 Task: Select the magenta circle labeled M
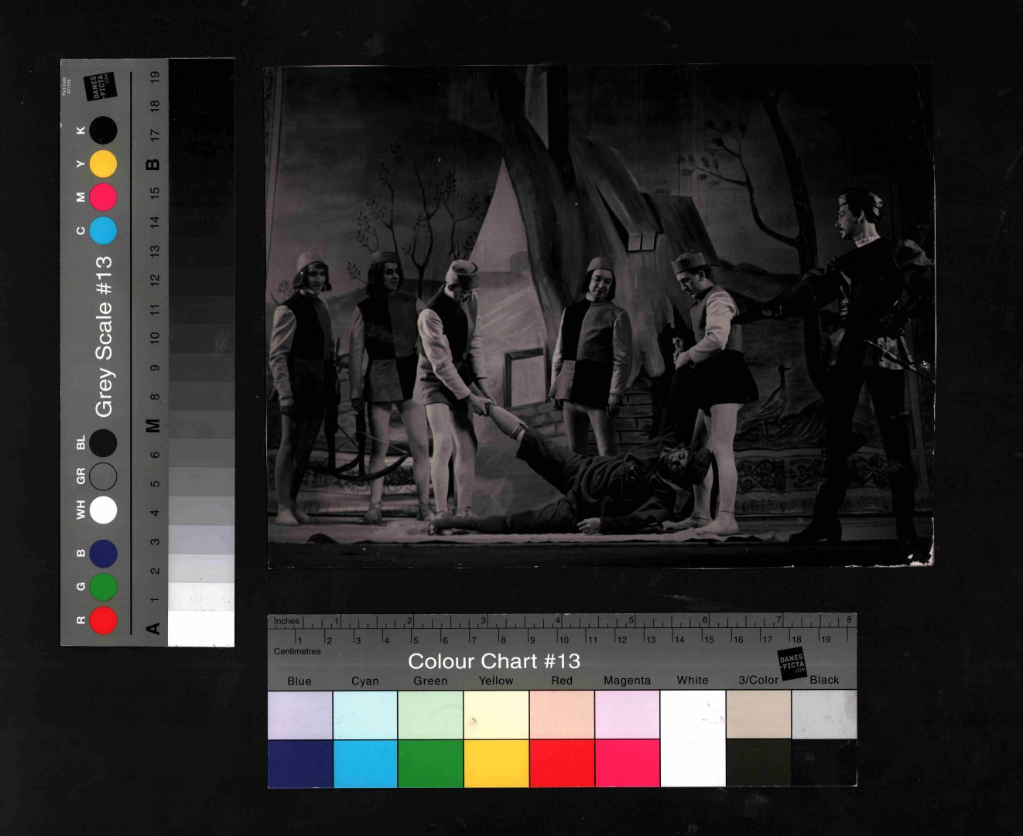(x=103, y=197)
